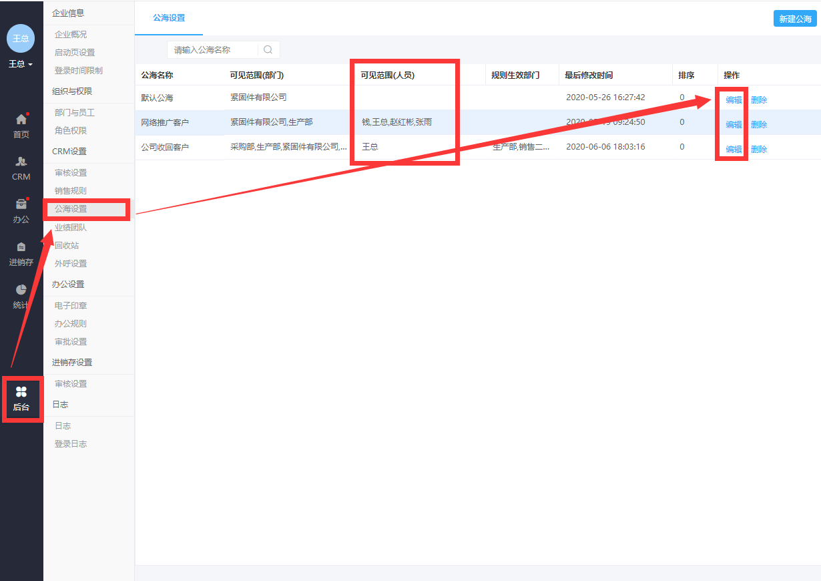Open 电子印章 in the sidebar
Viewport: 821px width, 581px height.
(71, 305)
